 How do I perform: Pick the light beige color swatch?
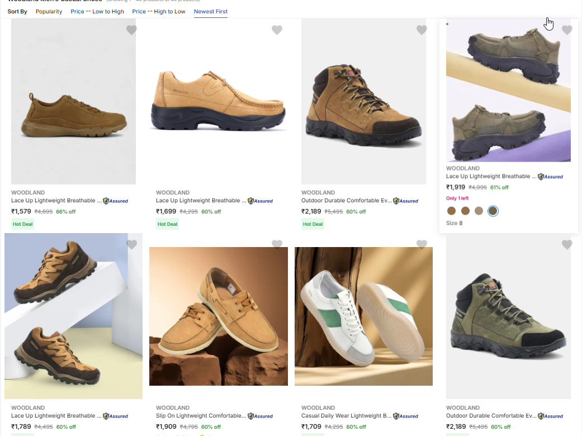(x=479, y=211)
